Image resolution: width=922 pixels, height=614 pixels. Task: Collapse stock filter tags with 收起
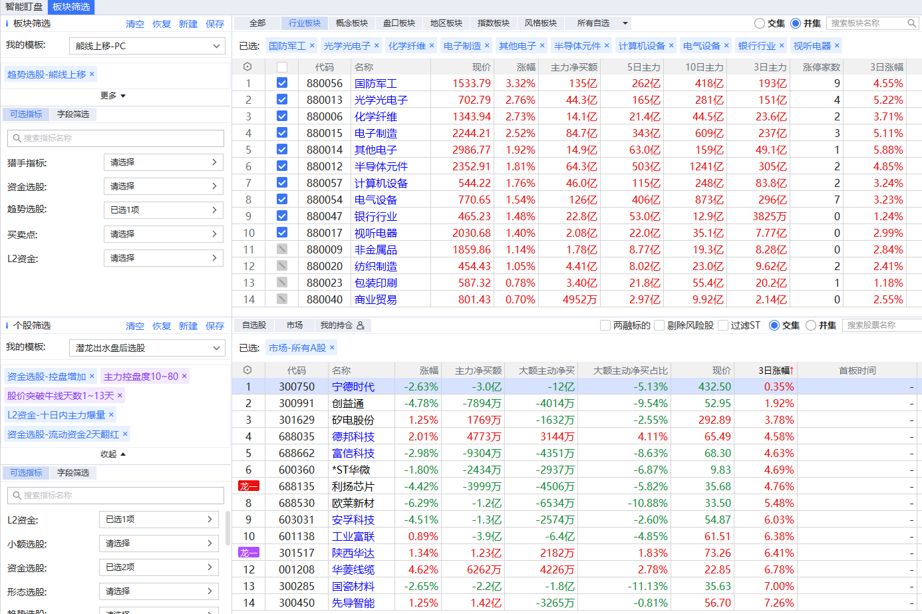[113, 454]
